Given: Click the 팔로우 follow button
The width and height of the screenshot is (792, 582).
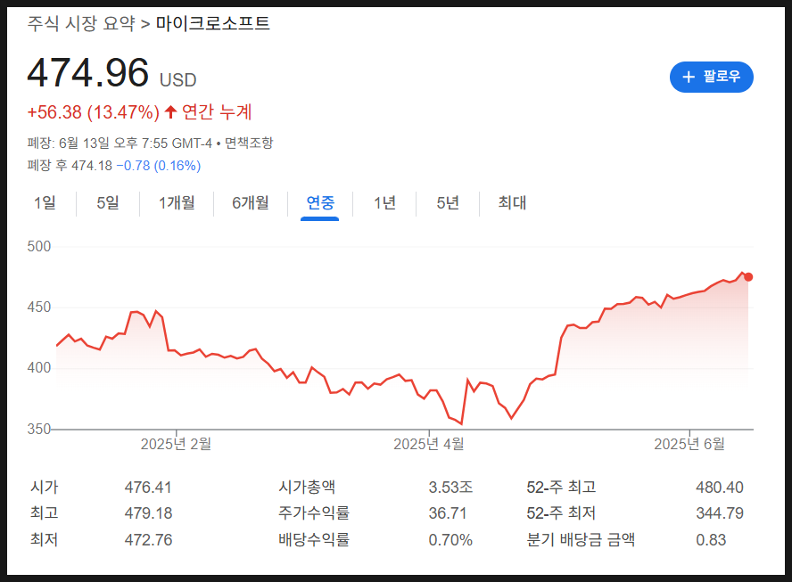Looking at the screenshot, I should tap(711, 78).
